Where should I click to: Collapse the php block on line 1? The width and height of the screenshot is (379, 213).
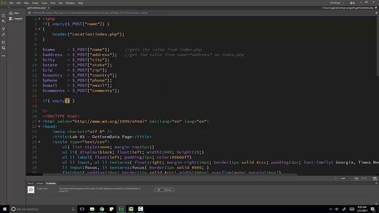tap(39, 19)
